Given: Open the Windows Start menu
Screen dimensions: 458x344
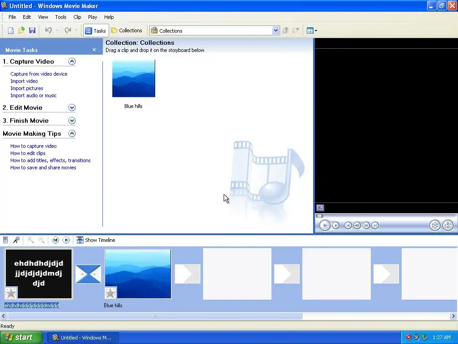Looking at the screenshot, I should (x=21, y=338).
